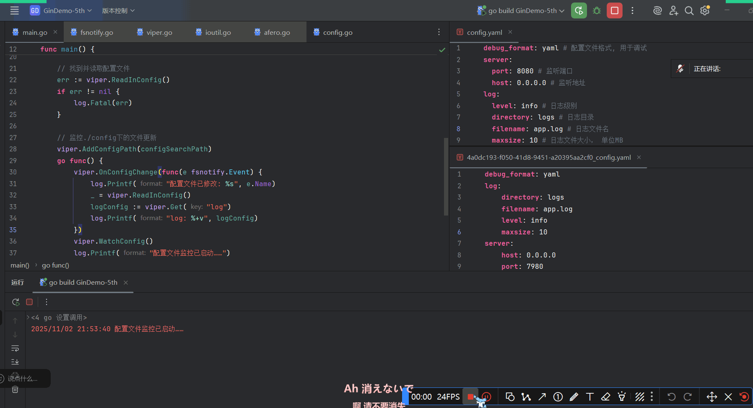Toggle scroll to end in run console
753x408 pixels.
pos(15,362)
